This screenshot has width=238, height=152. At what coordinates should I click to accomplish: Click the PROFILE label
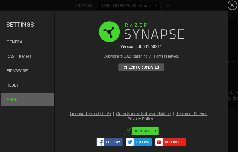[84, 6]
